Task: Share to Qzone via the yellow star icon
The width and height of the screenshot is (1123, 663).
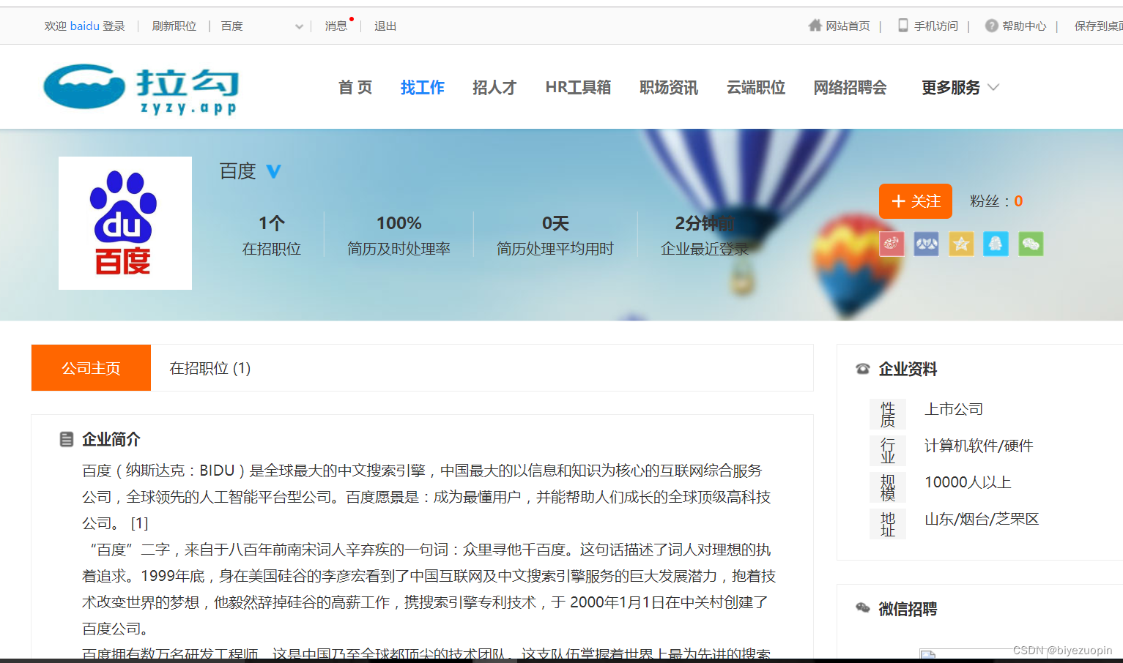Action: click(x=961, y=244)
